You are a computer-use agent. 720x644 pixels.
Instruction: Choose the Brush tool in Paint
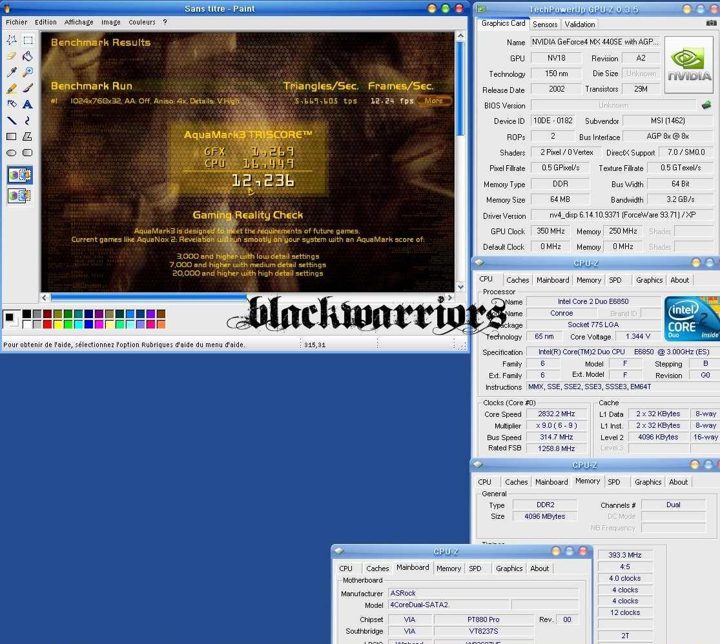pyautogui.click(x=28, y=88)
